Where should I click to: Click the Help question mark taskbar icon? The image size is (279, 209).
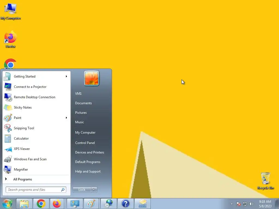(x=126, y=204)
